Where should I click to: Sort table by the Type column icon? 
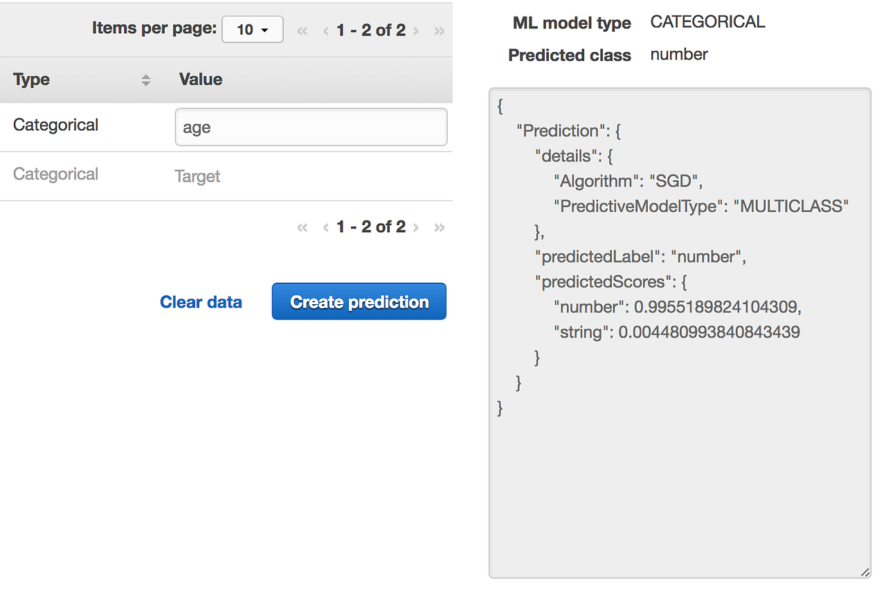coord(145,80)
